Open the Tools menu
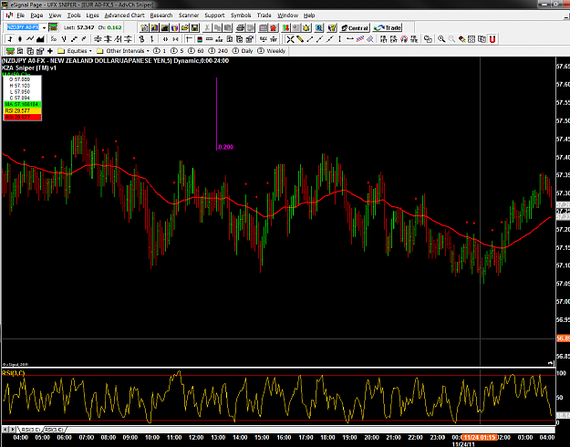 (74, 16)
